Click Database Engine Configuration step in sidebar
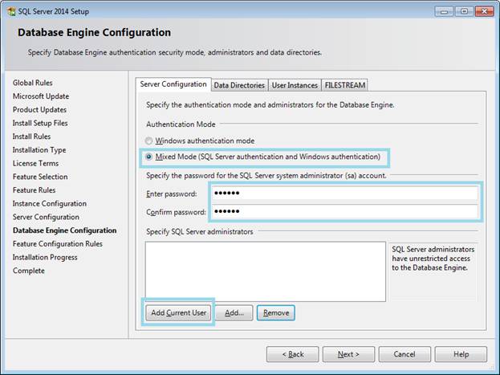Screen dimensions: 500x375 [x=65, y=230]
